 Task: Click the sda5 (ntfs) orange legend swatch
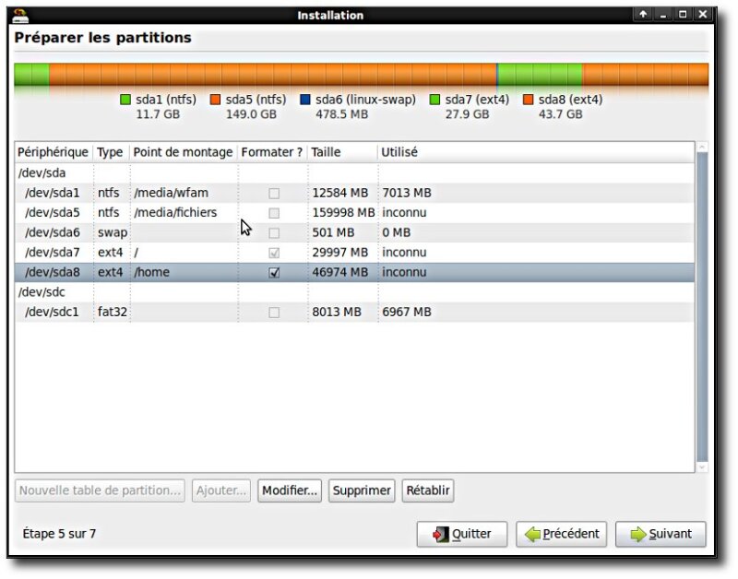(x=215, y=100)
